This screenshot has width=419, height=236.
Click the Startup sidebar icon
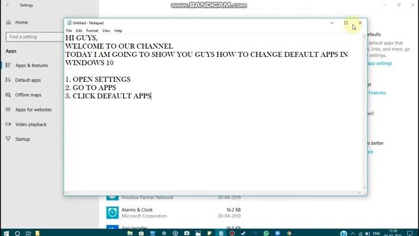[x=9, y=139]
